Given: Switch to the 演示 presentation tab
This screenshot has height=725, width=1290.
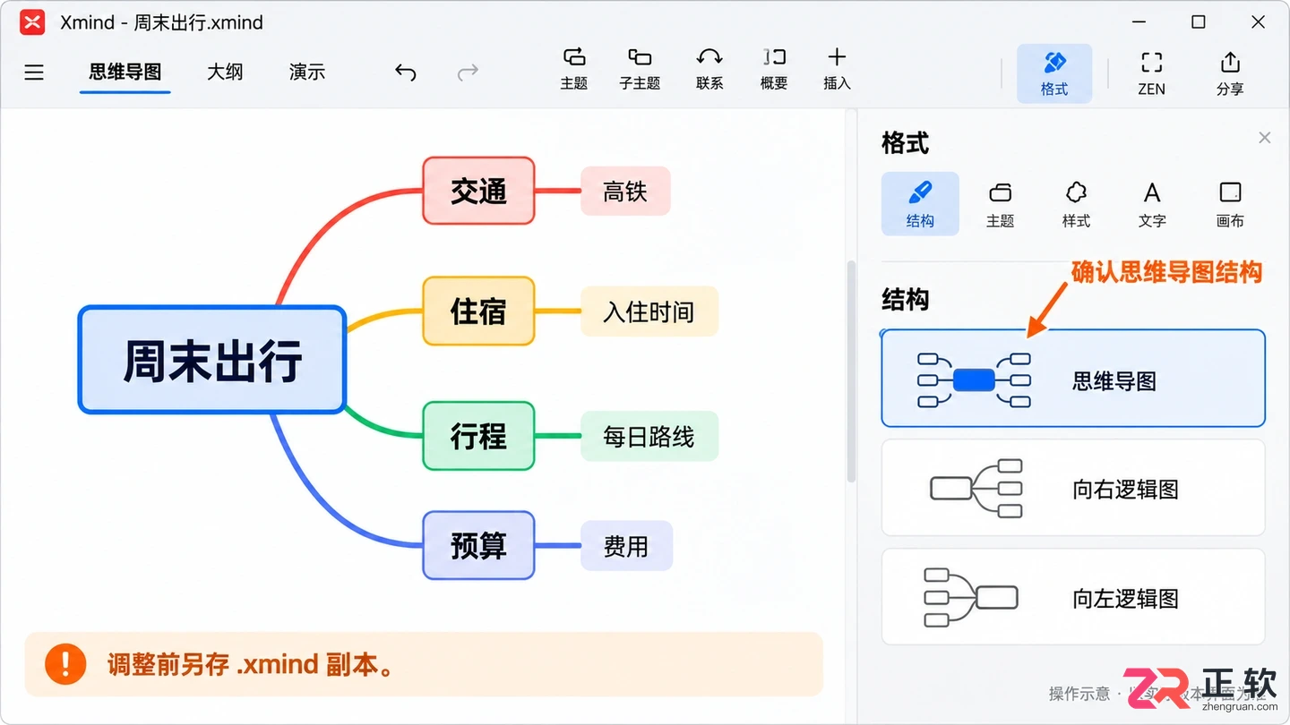Looking at the screenshot, I should pos(307,72).
